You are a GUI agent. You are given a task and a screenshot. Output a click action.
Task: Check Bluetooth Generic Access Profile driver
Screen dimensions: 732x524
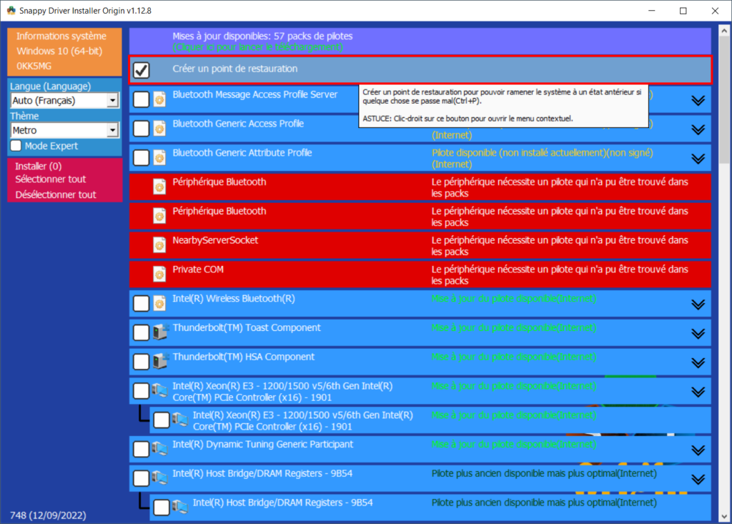[x=141, y=129]
